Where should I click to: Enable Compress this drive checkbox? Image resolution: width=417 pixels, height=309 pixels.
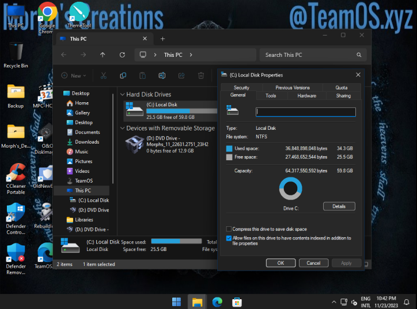pyautogui.click(x=229, y=229)
